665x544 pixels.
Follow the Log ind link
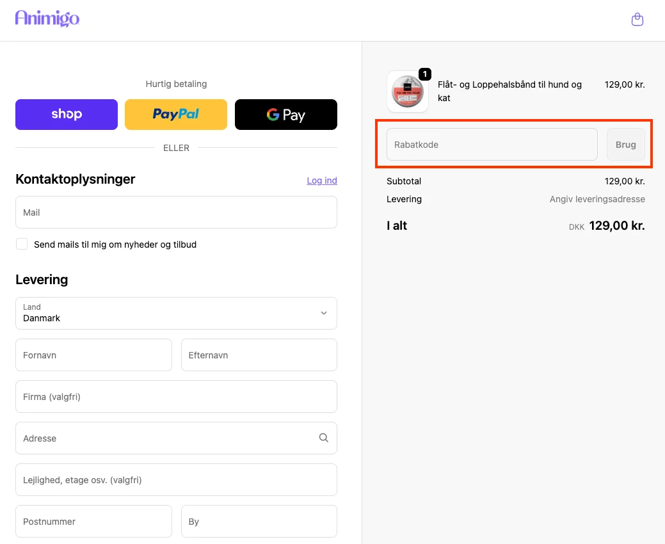pyautogui.click(x=322, y=180)
